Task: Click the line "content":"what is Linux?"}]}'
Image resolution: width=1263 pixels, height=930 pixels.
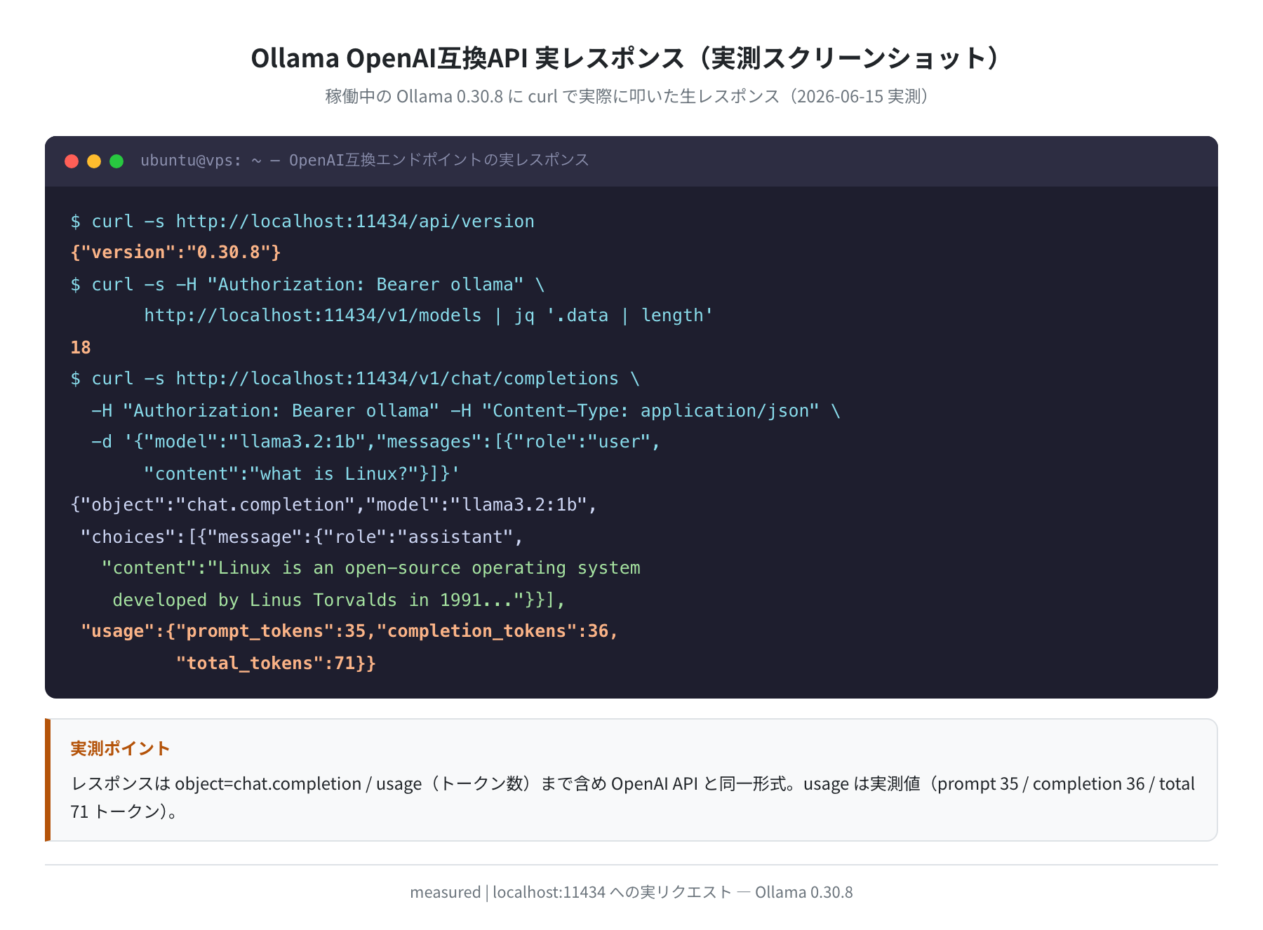Action: [302, 474]
